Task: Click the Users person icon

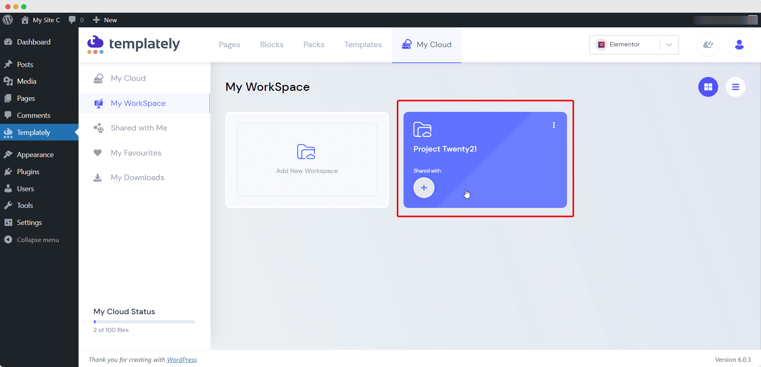Action: click(8, 188)
